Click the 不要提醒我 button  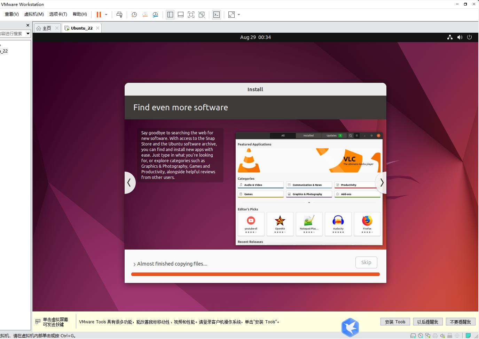pyautogui.click(x=461, y=322)
